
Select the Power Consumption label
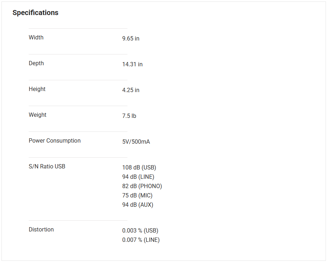[55, 141]
